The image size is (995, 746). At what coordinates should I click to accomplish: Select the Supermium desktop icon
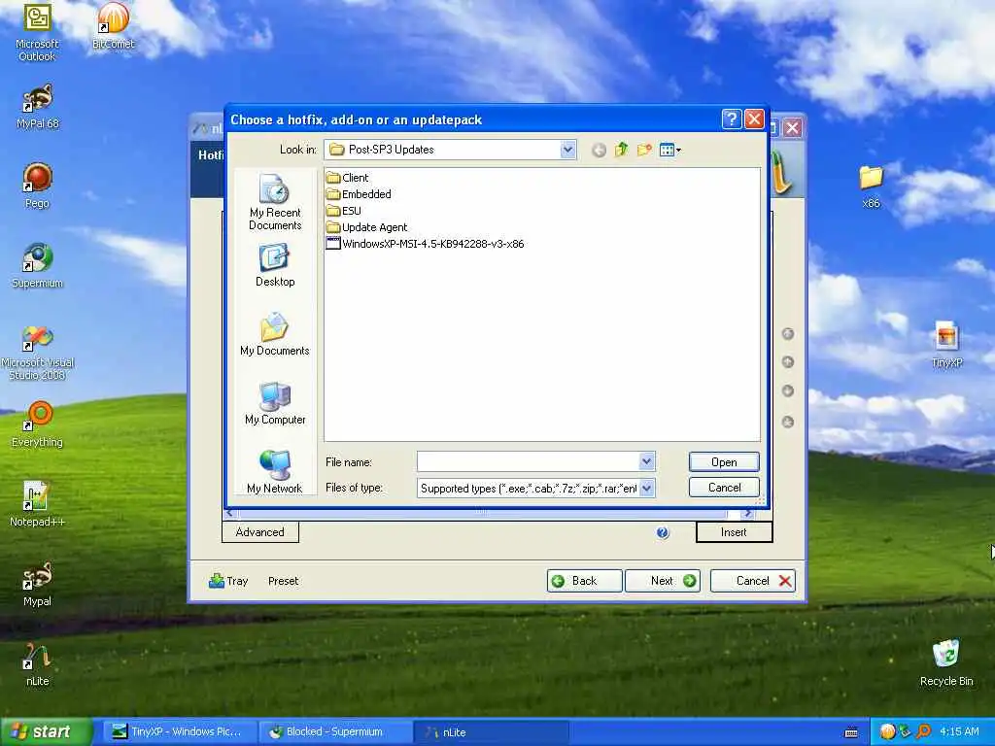click(38, 265)
